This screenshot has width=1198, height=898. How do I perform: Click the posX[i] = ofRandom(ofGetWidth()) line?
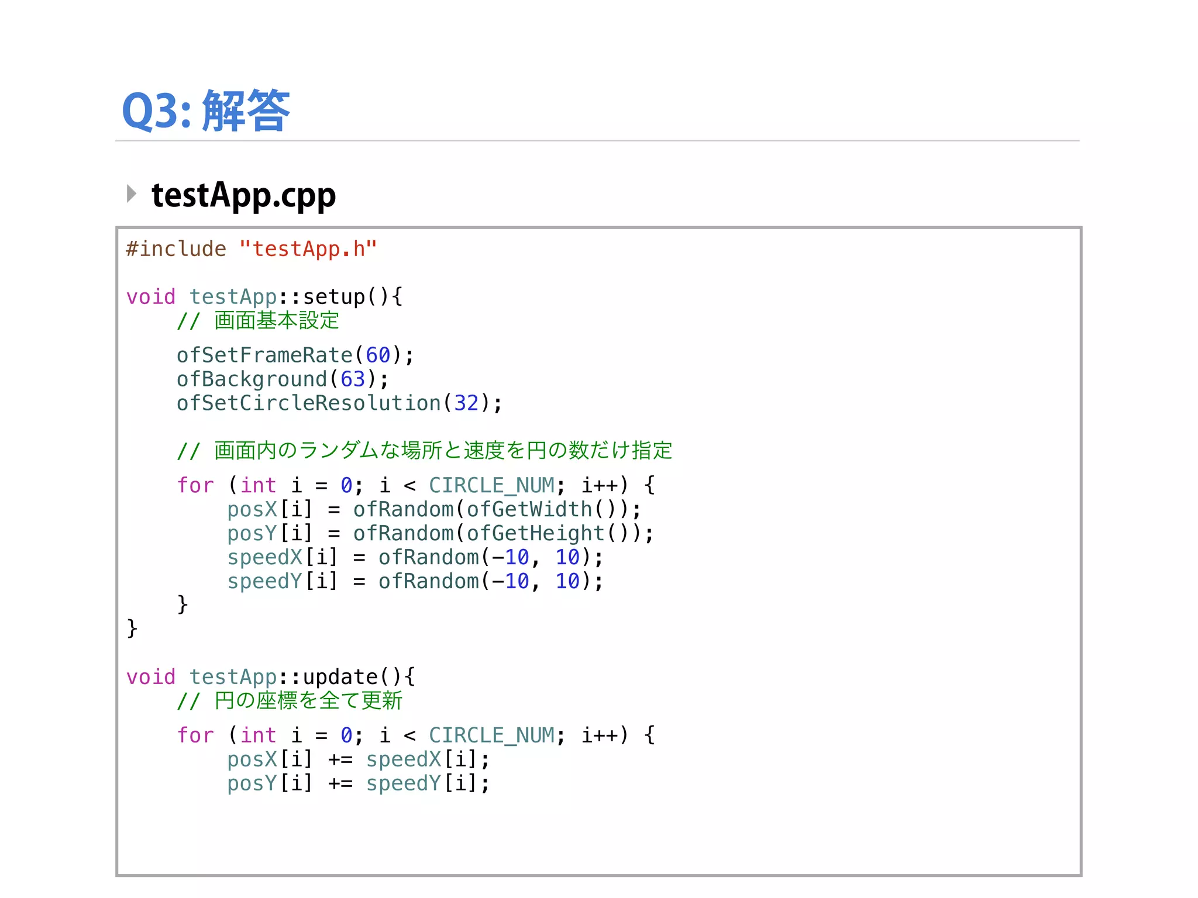tap(434, 510)
